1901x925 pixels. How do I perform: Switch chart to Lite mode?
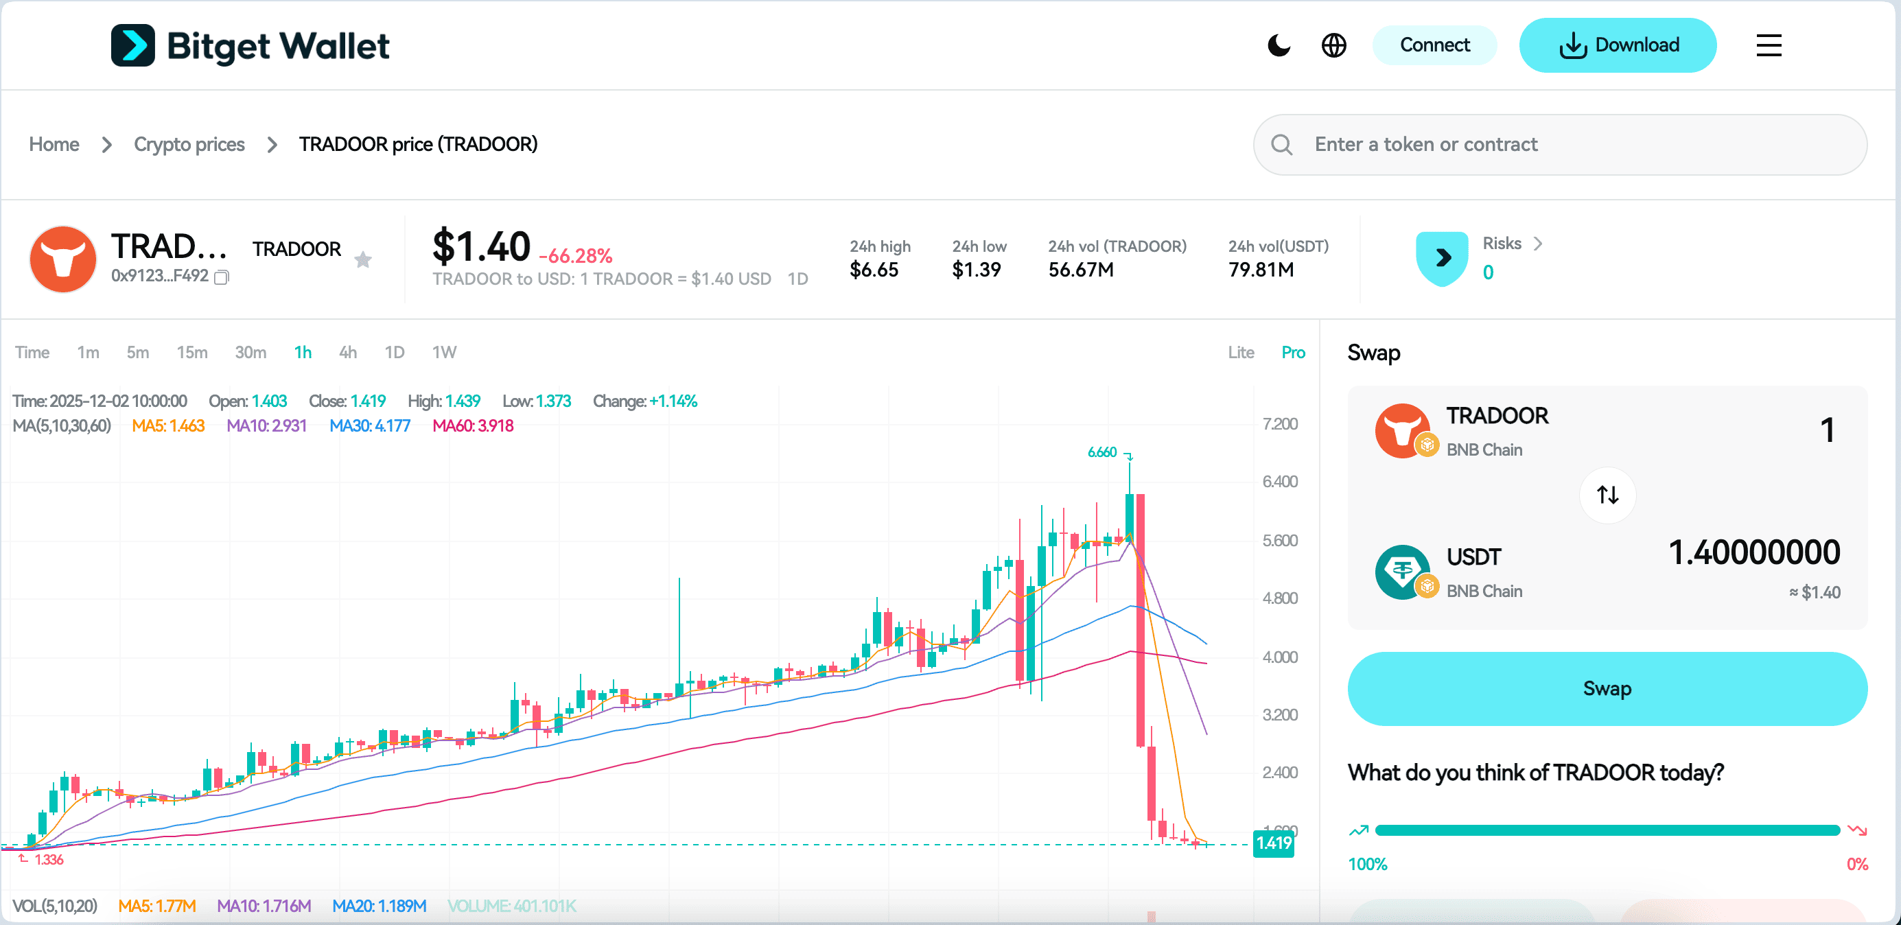pos(1241,352)
